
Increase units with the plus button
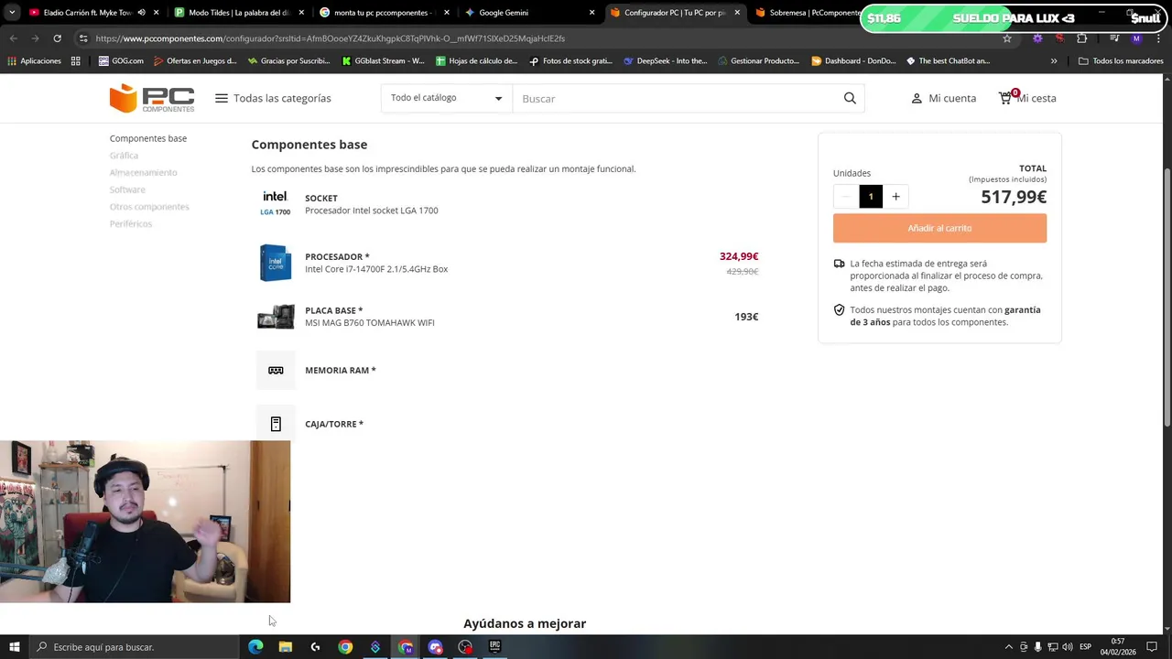pos(895,196)
